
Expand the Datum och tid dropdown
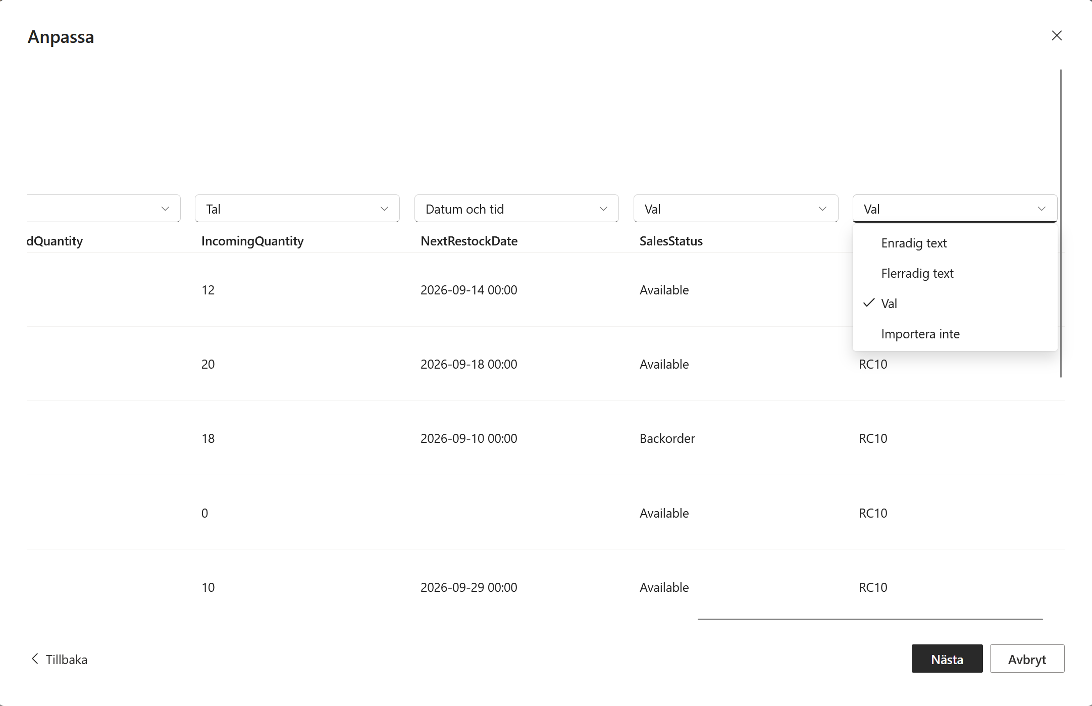pos(516,209)
